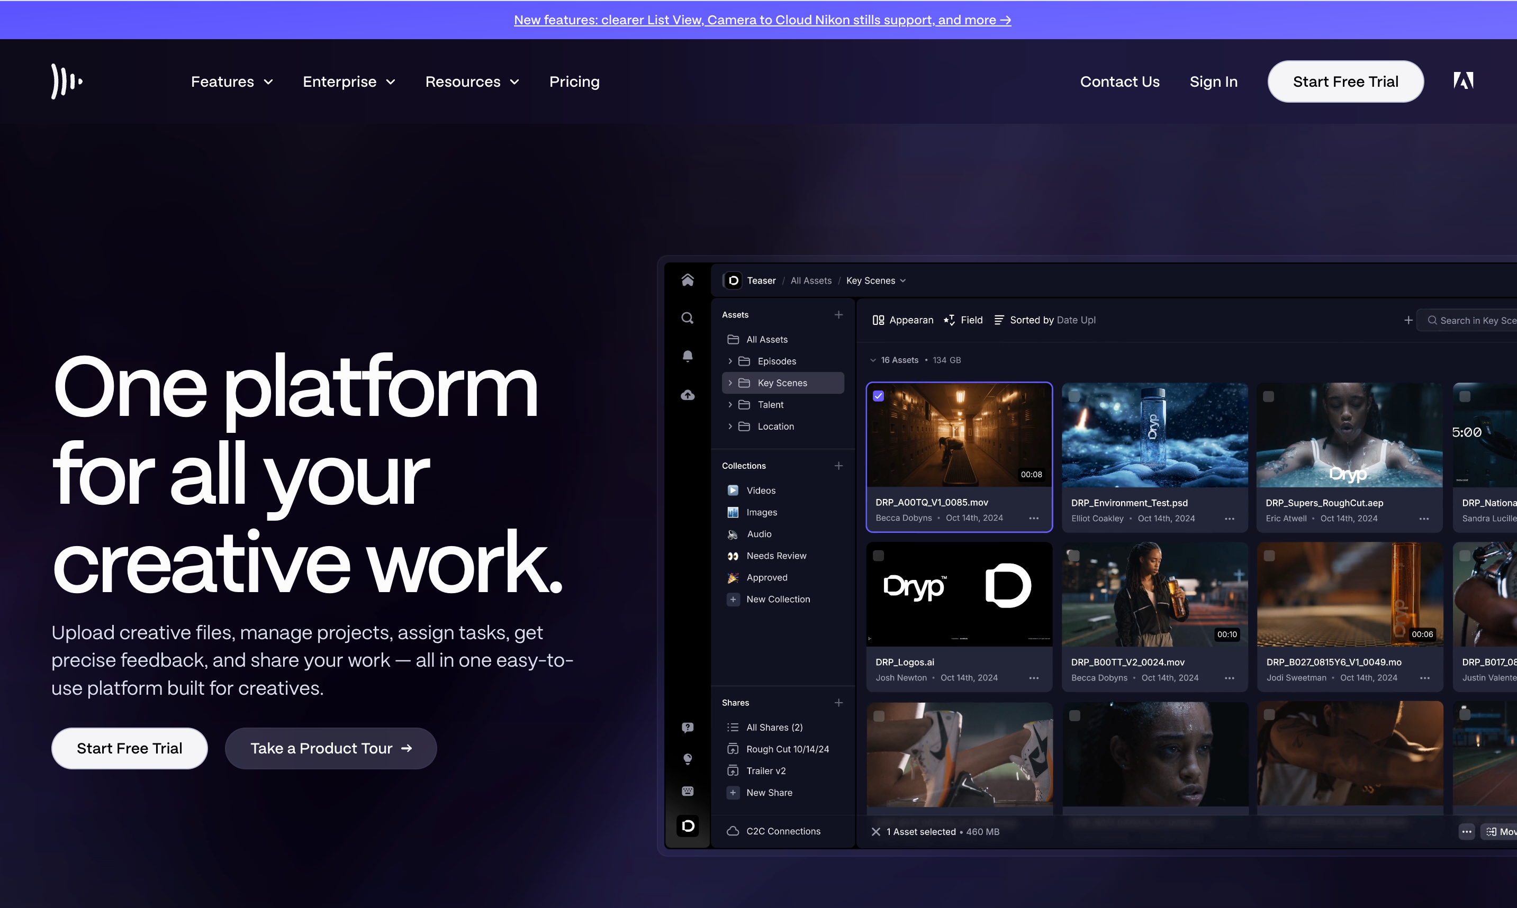The image size is (1517, 908).
Task: Add a new collection with the plus icon
Action: click(839, 465)
